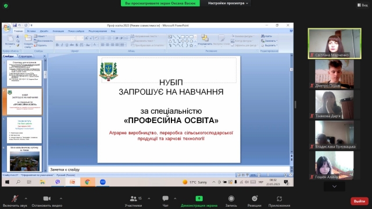Image resolution: width=372 pixels, height=209 pixels.
Task: Open Настройки просмотра view options dropdown
Action: click(x=228, y=3)
